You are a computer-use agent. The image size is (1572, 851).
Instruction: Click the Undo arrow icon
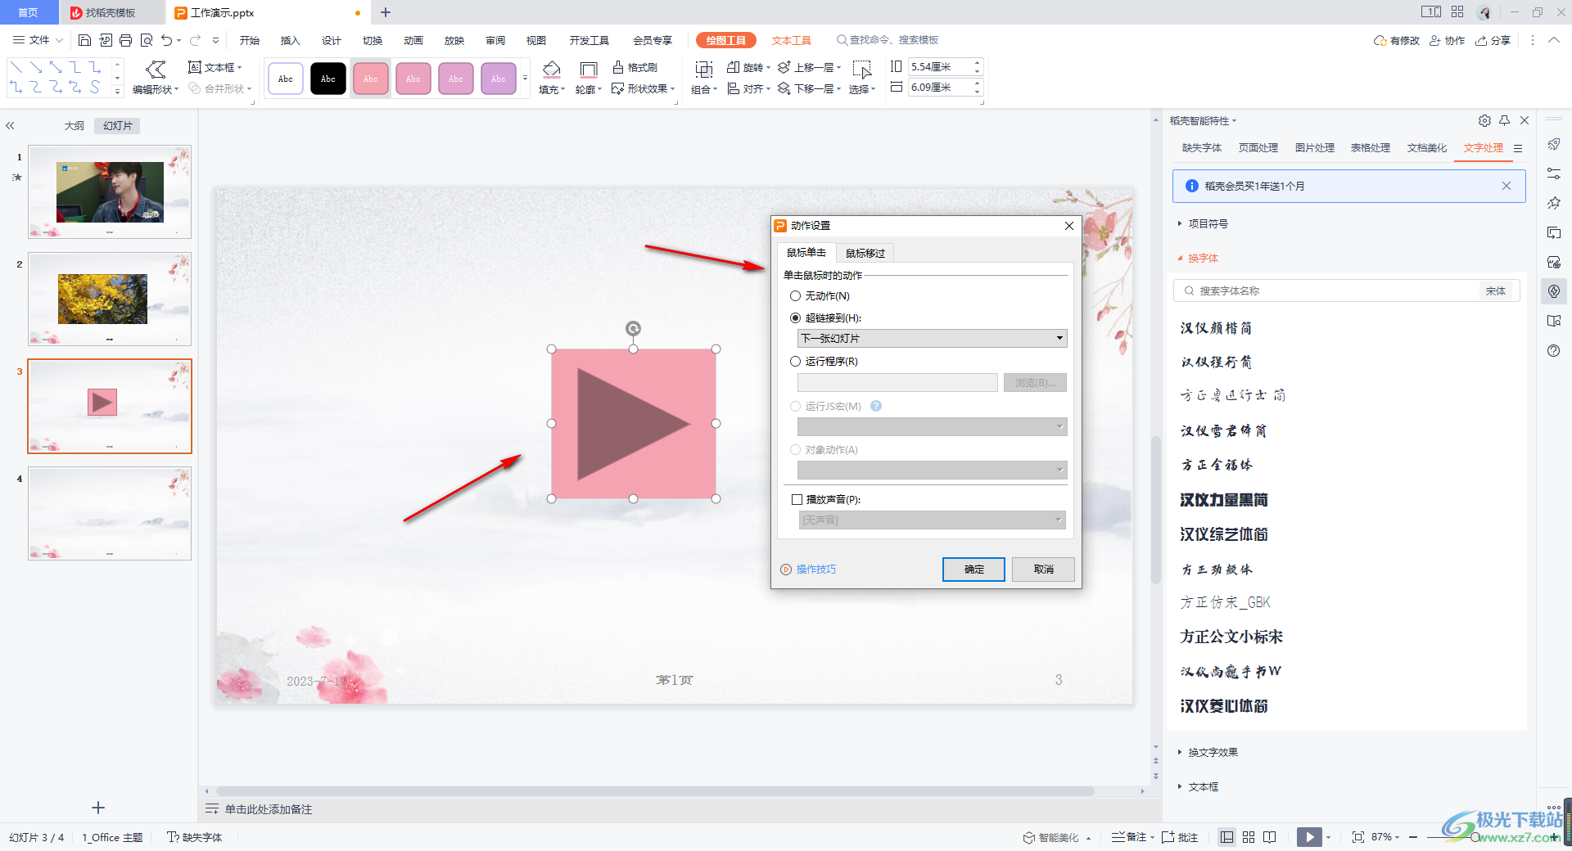(x=167, y=40)
